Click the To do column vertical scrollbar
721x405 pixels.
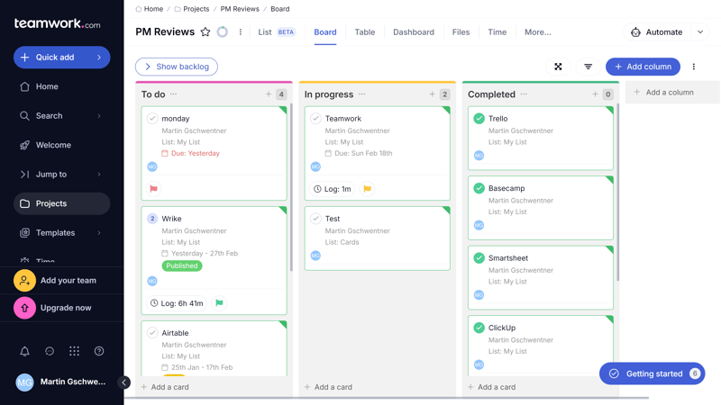click(291, 187)
